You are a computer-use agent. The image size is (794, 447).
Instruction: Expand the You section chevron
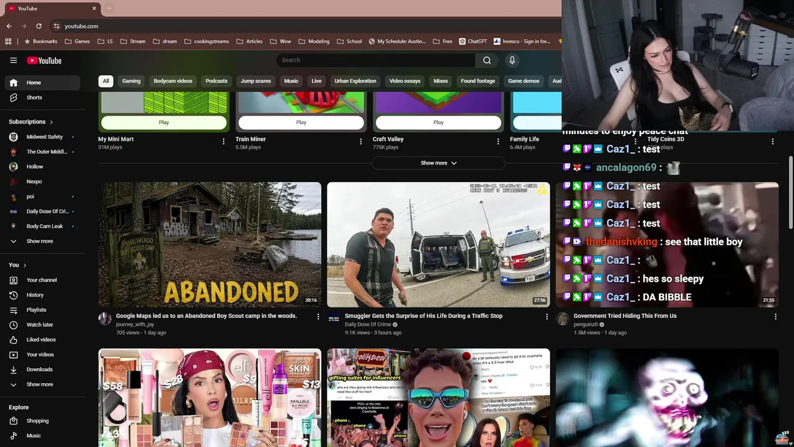25,265
